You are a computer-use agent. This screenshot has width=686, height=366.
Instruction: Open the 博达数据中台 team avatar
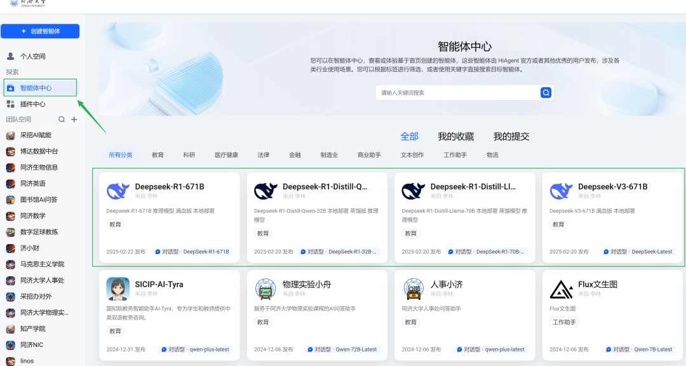point(11,151)
